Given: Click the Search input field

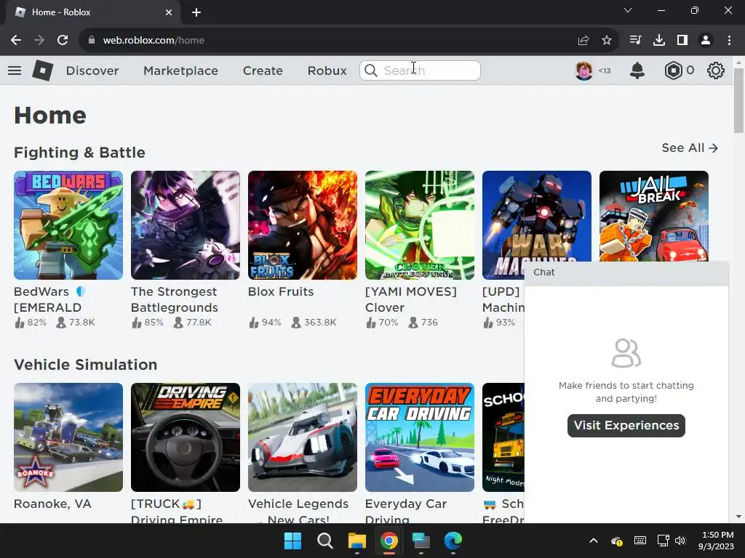Looking at the screenshot, I should pos(420,70).
